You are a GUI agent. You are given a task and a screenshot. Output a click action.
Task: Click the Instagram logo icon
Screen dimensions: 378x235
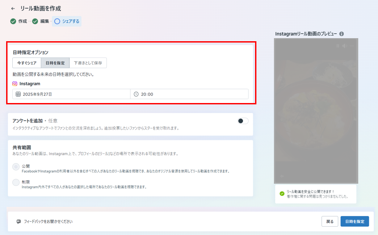click(x=15, y=83)
